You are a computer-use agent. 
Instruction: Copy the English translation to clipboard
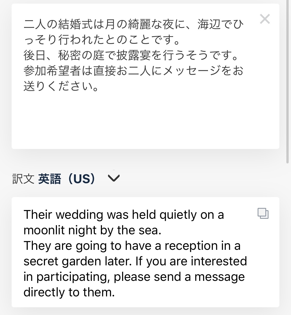(263, 214)
